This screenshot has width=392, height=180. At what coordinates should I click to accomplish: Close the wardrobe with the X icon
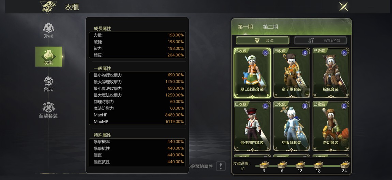[x=344, y=7]
